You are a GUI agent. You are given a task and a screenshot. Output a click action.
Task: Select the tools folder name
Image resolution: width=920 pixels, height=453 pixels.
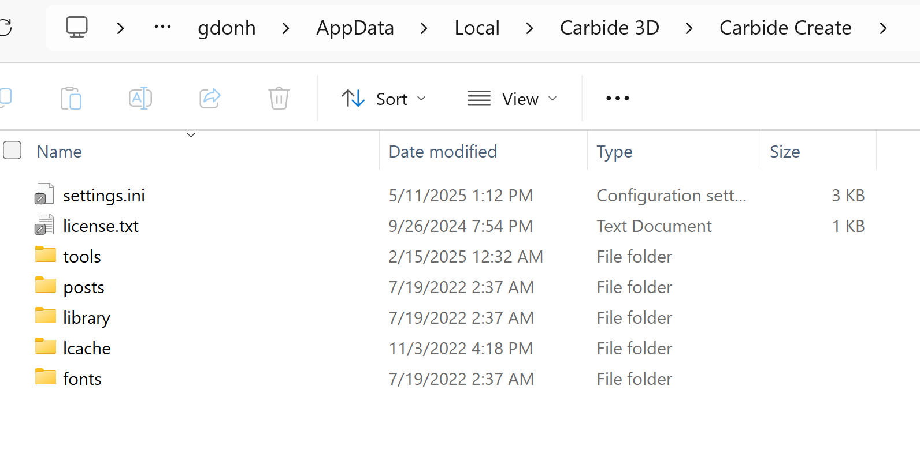click(x=82, y=257)
